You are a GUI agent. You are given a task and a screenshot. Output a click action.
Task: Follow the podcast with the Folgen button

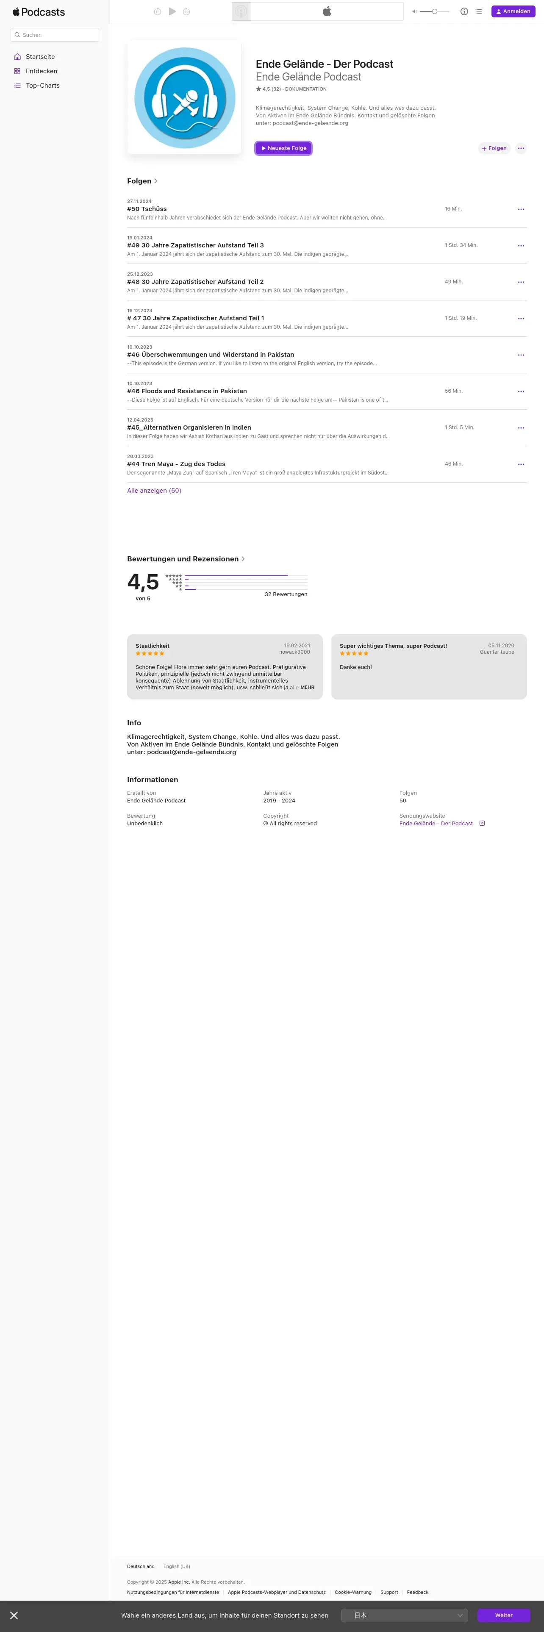coord(494,148)
